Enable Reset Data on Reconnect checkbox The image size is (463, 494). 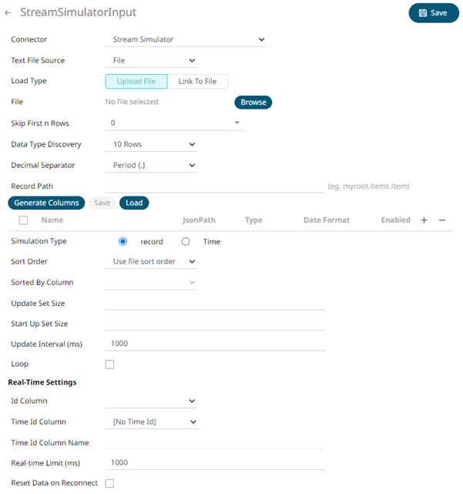pos(109,483)
